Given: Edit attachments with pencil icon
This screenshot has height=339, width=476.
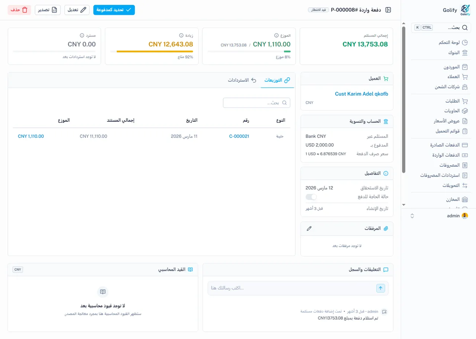Looking at the screenshot, I should pyautogui.click(x=309, y=228).
